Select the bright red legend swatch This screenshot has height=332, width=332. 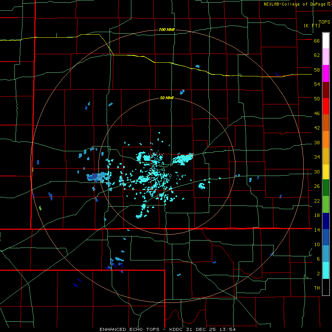coord(326,106)
